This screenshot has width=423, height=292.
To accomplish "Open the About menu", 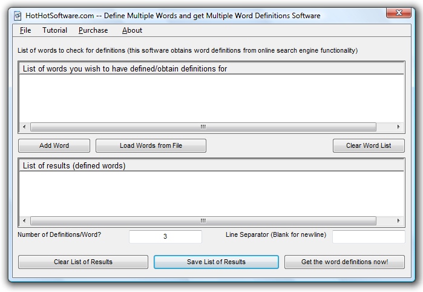I will [132, 30].
